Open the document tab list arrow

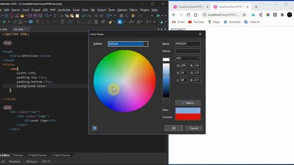tap(165, 29)
